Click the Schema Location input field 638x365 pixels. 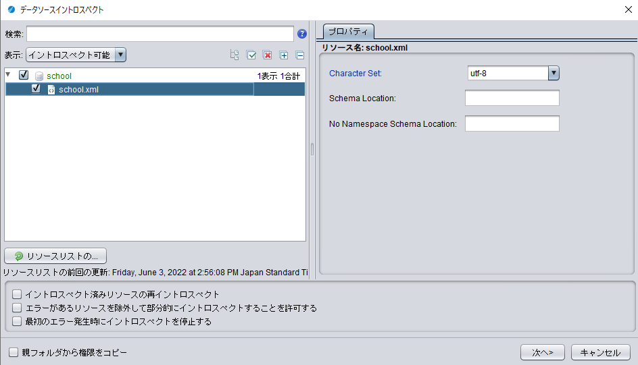(512, 98)
